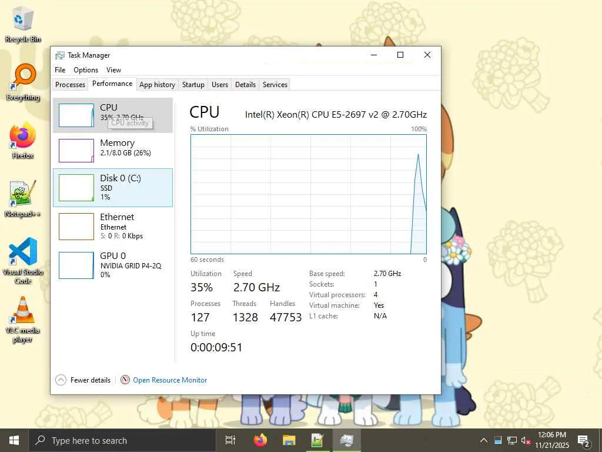The image size is (602, 452).
Task: Click NVIDIA GRID P4-2Q text
Action: click(x=131, y=266)
